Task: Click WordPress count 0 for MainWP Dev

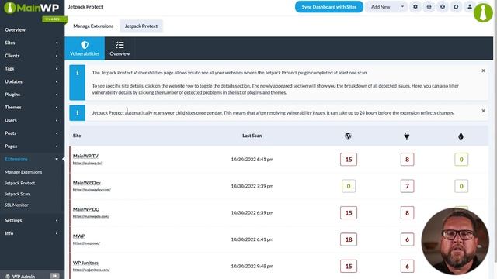Action: click(349, 186)
